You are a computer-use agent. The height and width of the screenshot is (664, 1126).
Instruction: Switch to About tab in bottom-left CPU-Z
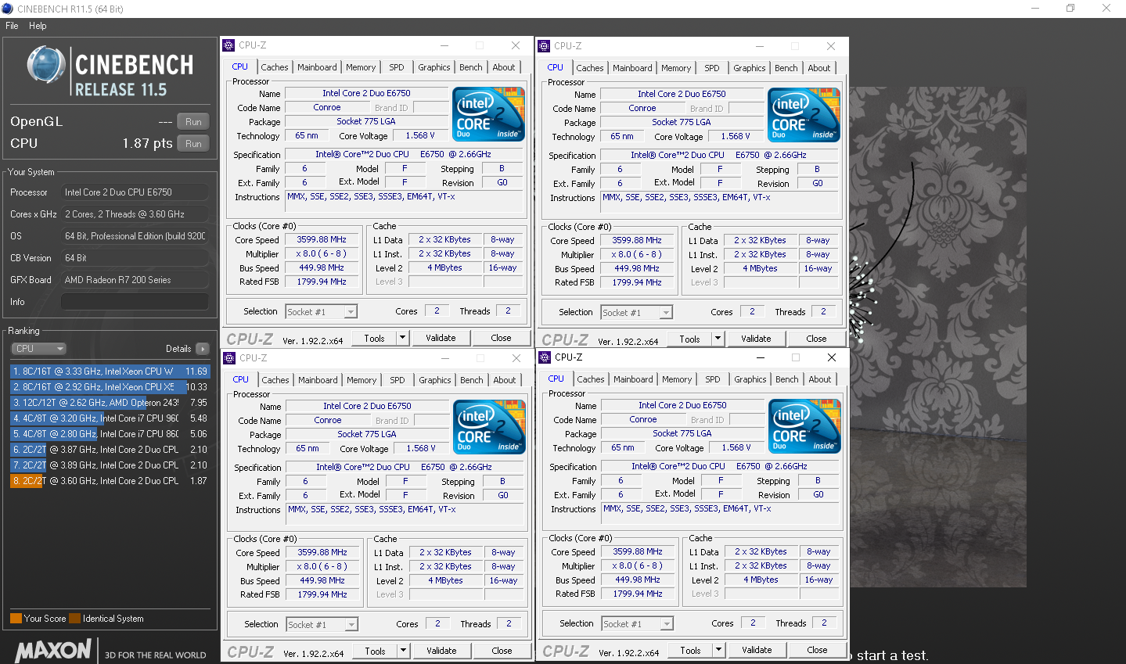tap(505, 380)
